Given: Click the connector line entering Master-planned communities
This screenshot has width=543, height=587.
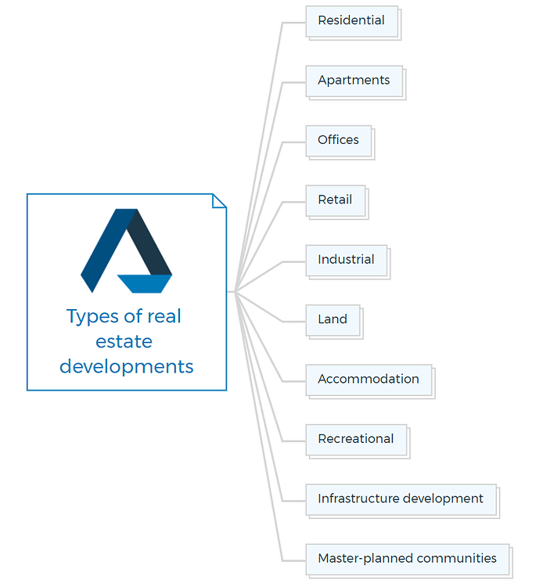Looking at the screenshot, I should (x=293, y=560).
